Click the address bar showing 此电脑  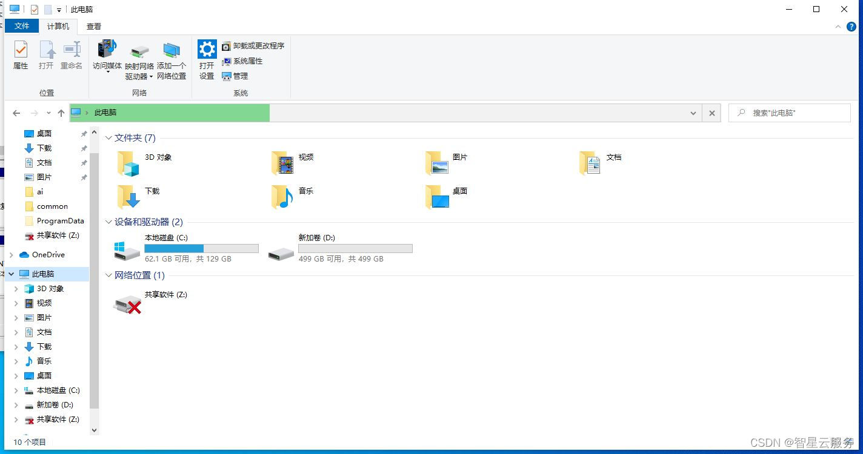click(x=385, y=113)
